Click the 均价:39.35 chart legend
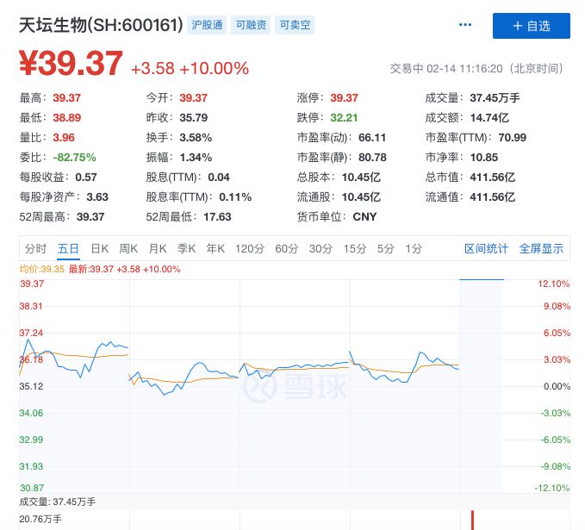This screenshot has width=585, height=530. [x=41, y=269]
